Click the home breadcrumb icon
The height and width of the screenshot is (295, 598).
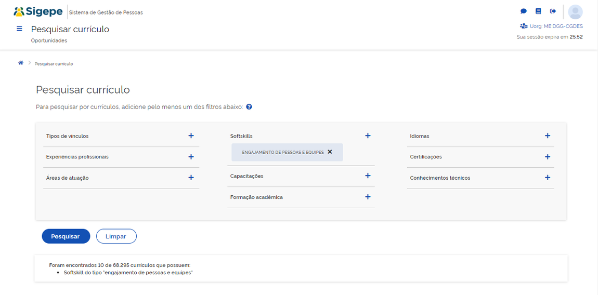[x=21, y=63]
